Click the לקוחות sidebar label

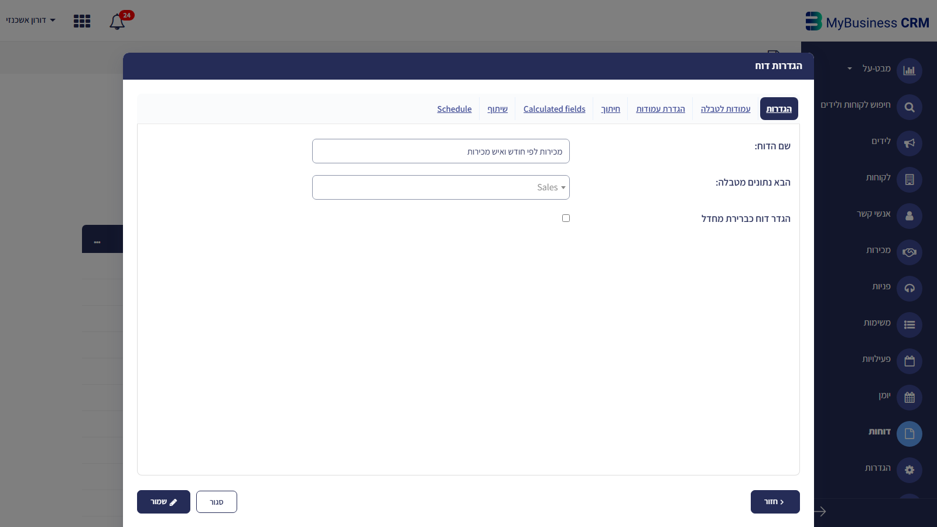pyautogui.click(x=878, y=178)
